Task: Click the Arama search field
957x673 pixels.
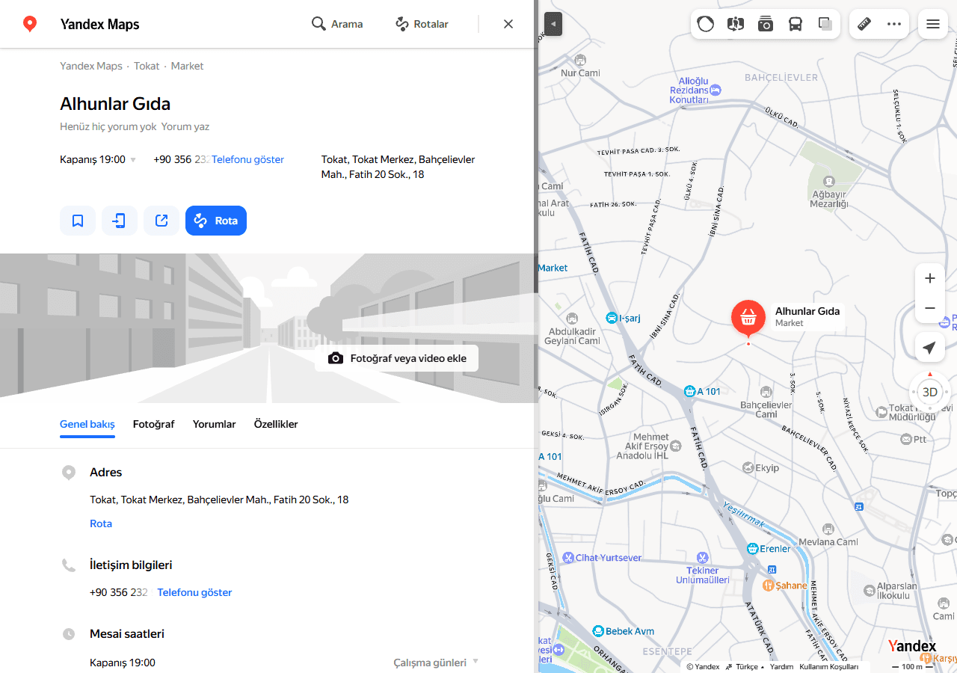Action: coord(338,23)
